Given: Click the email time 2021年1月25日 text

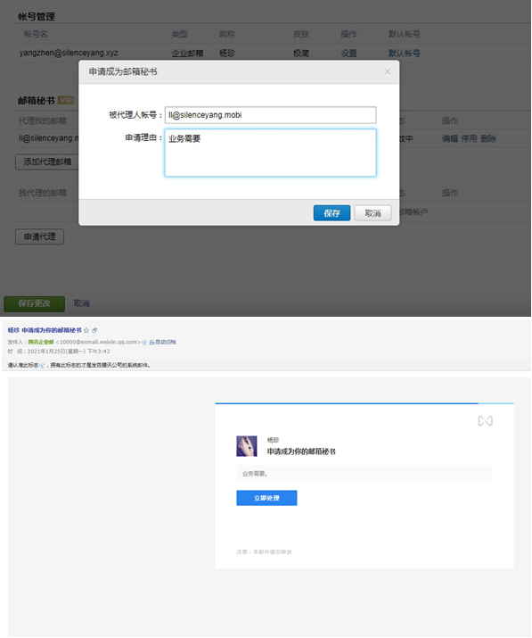Looking at the screenshot, I should coord(69,352).
